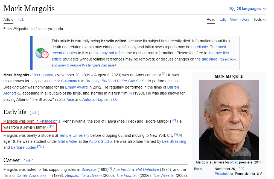
Task: Open the Stella Adler link
Action: 68,142
